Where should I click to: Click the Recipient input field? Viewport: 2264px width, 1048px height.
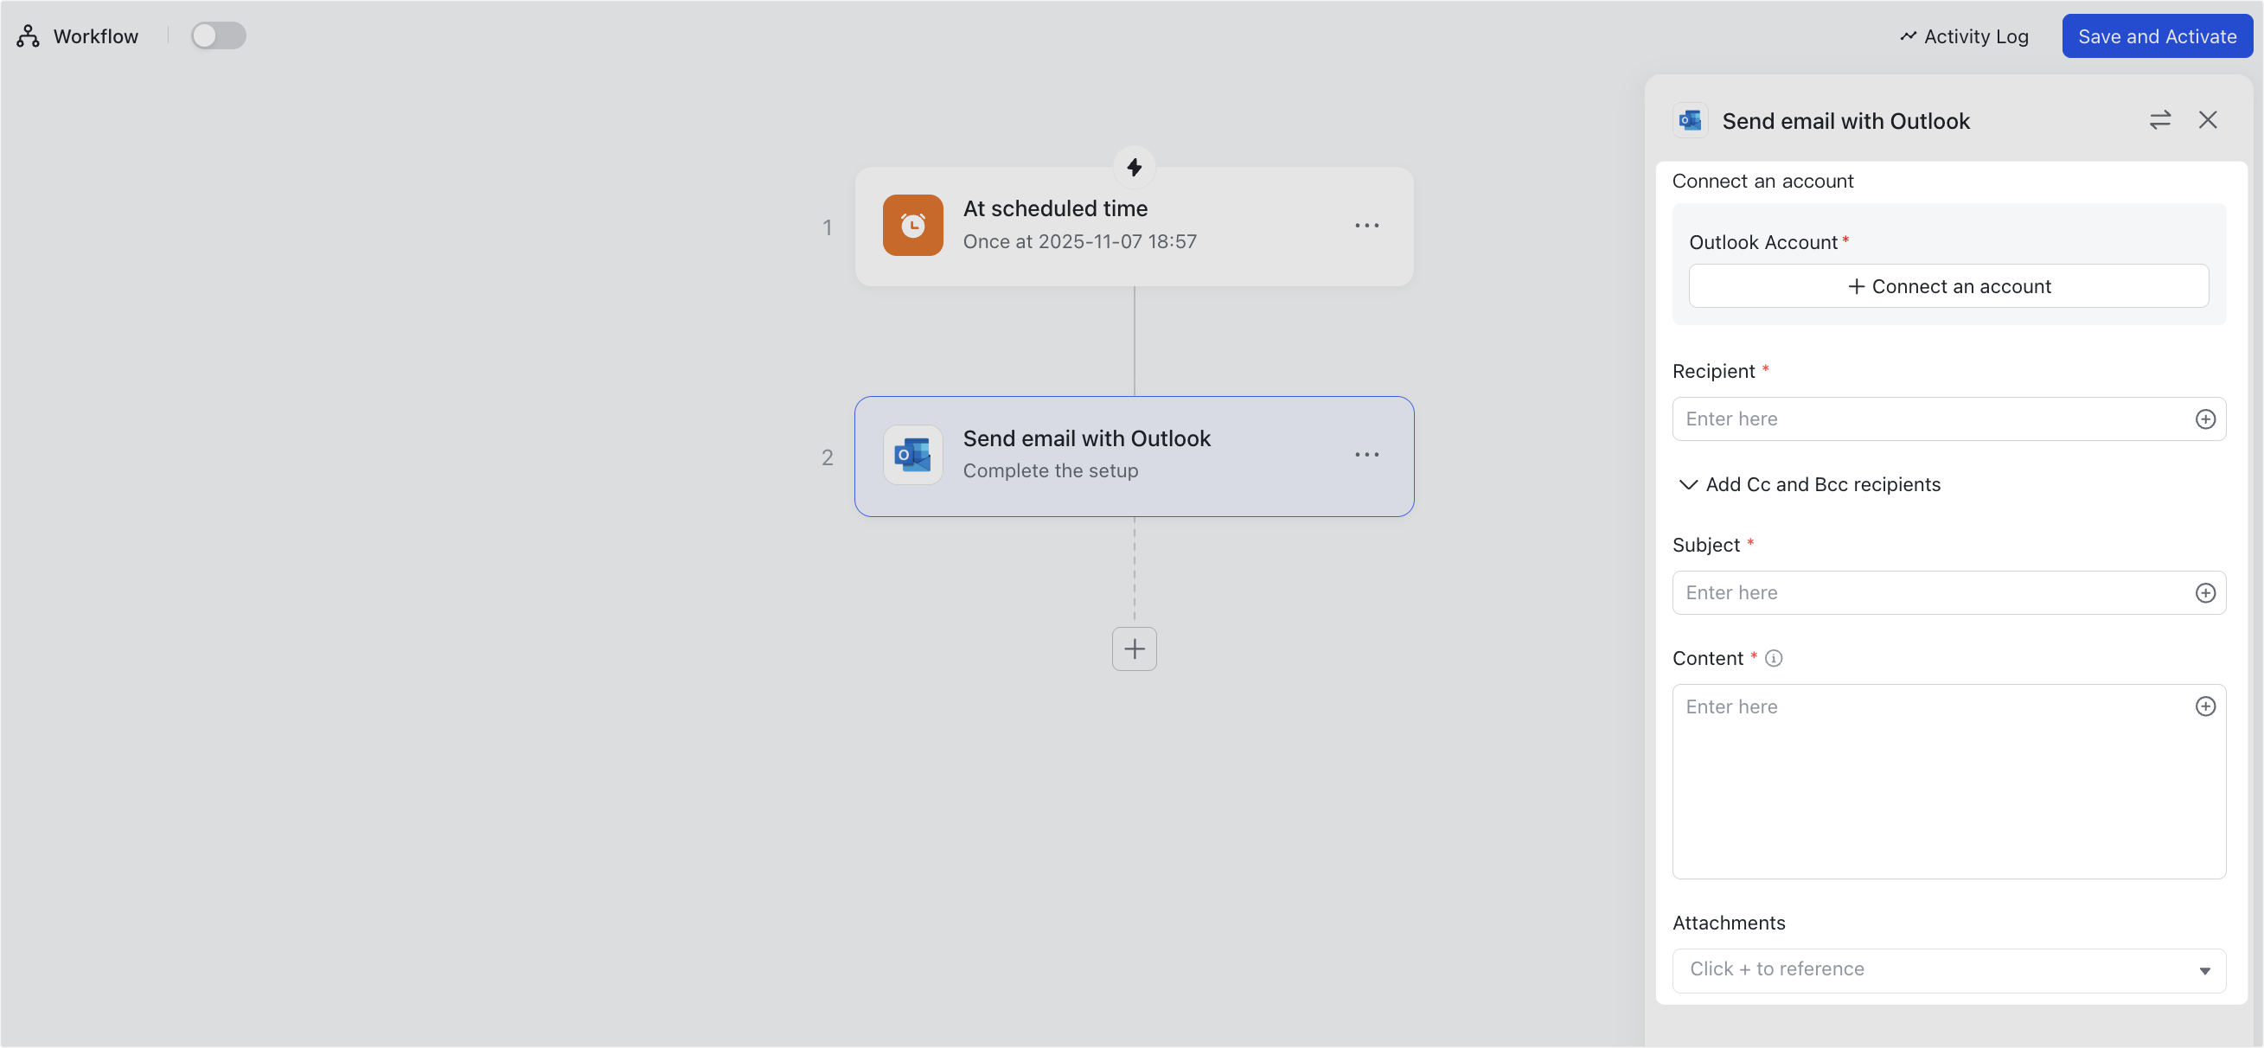coord(1947,419)
